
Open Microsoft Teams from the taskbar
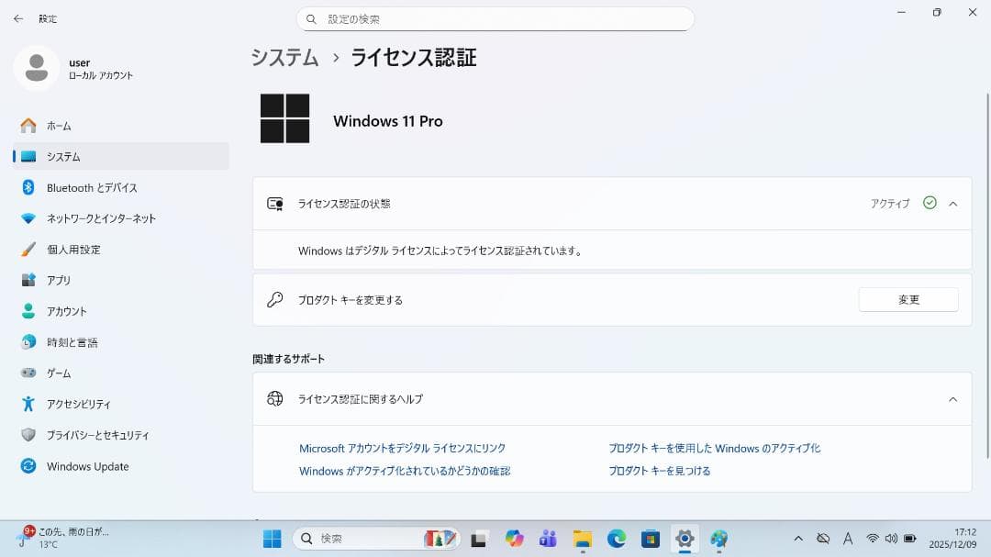point(549,539)
